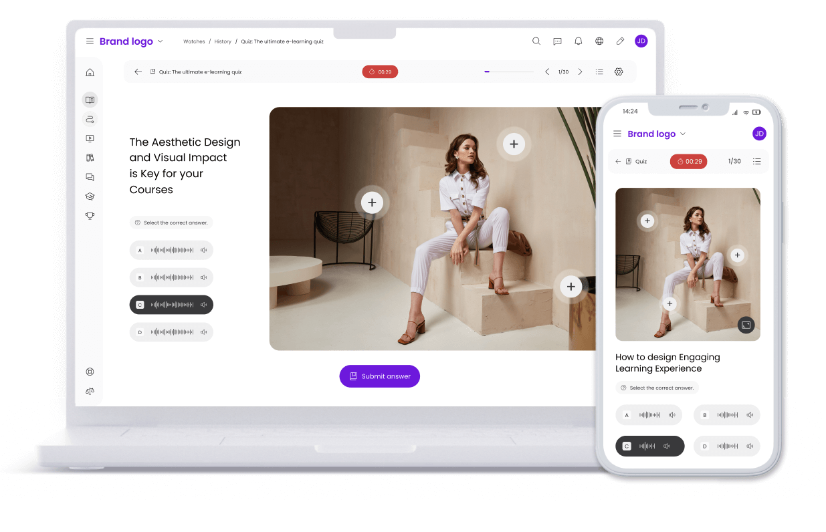Open the History breadcrumb link
Viewport: 826px width, 532px height.
coord(223,41)
